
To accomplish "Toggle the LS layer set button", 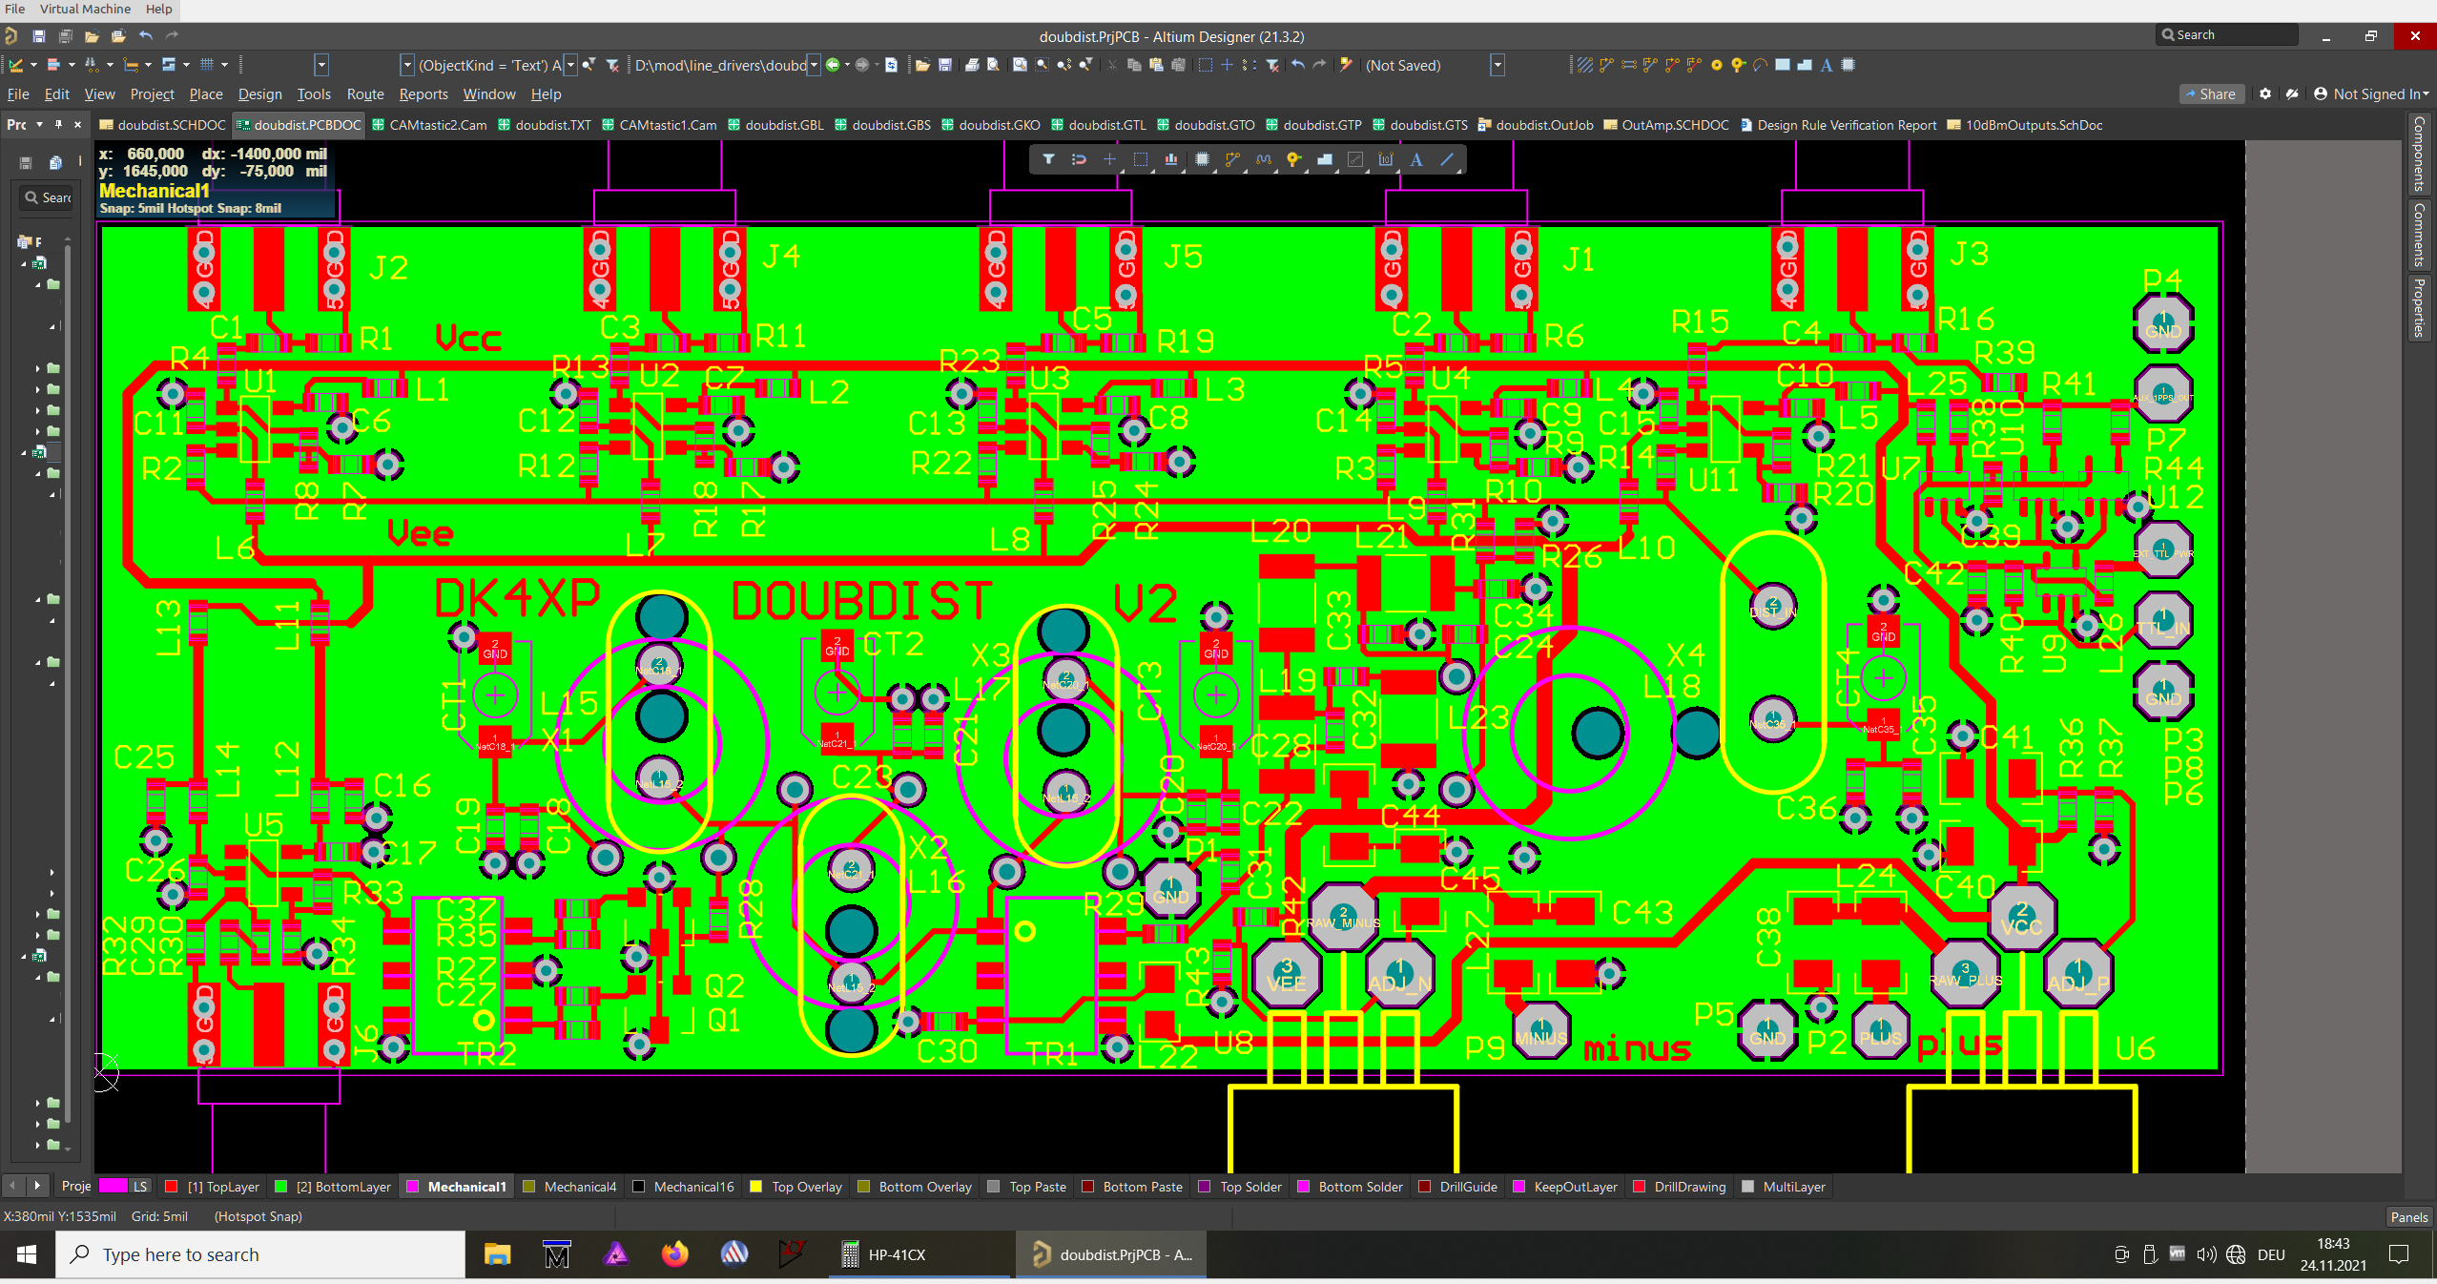I will 140,1187.
